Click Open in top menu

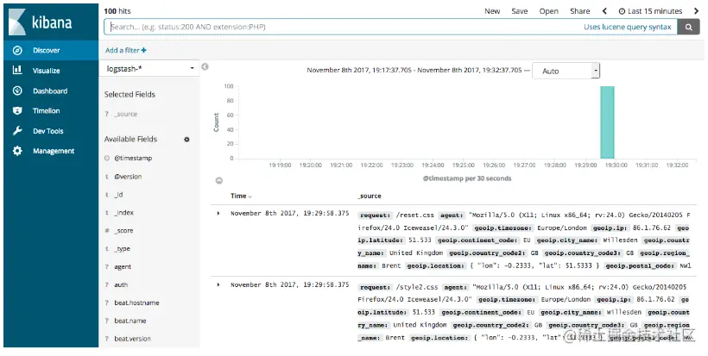(x=548, y=11)
